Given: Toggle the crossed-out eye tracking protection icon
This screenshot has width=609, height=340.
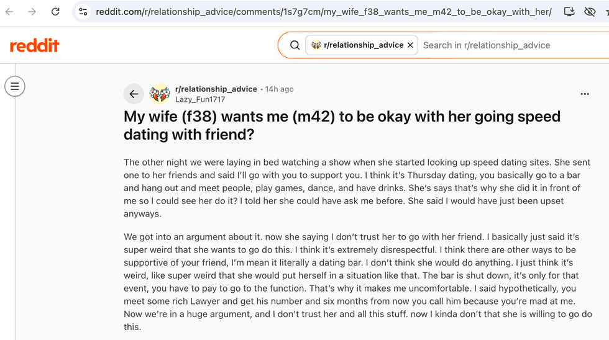Looking at the screenshot, I should click(x=590, y=12).
